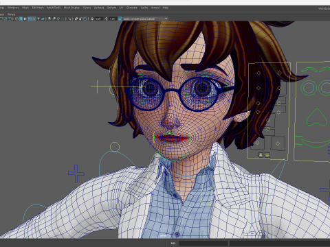Click the MEL command line input field
Viewport: 330px width, 247px height.
point(203,243)
